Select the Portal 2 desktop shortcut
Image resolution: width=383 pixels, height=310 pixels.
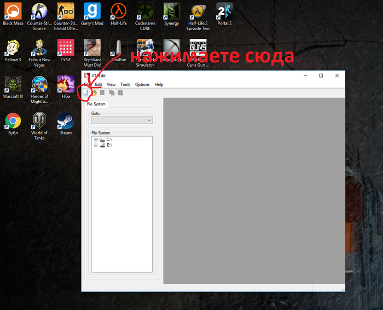point(225,12)
